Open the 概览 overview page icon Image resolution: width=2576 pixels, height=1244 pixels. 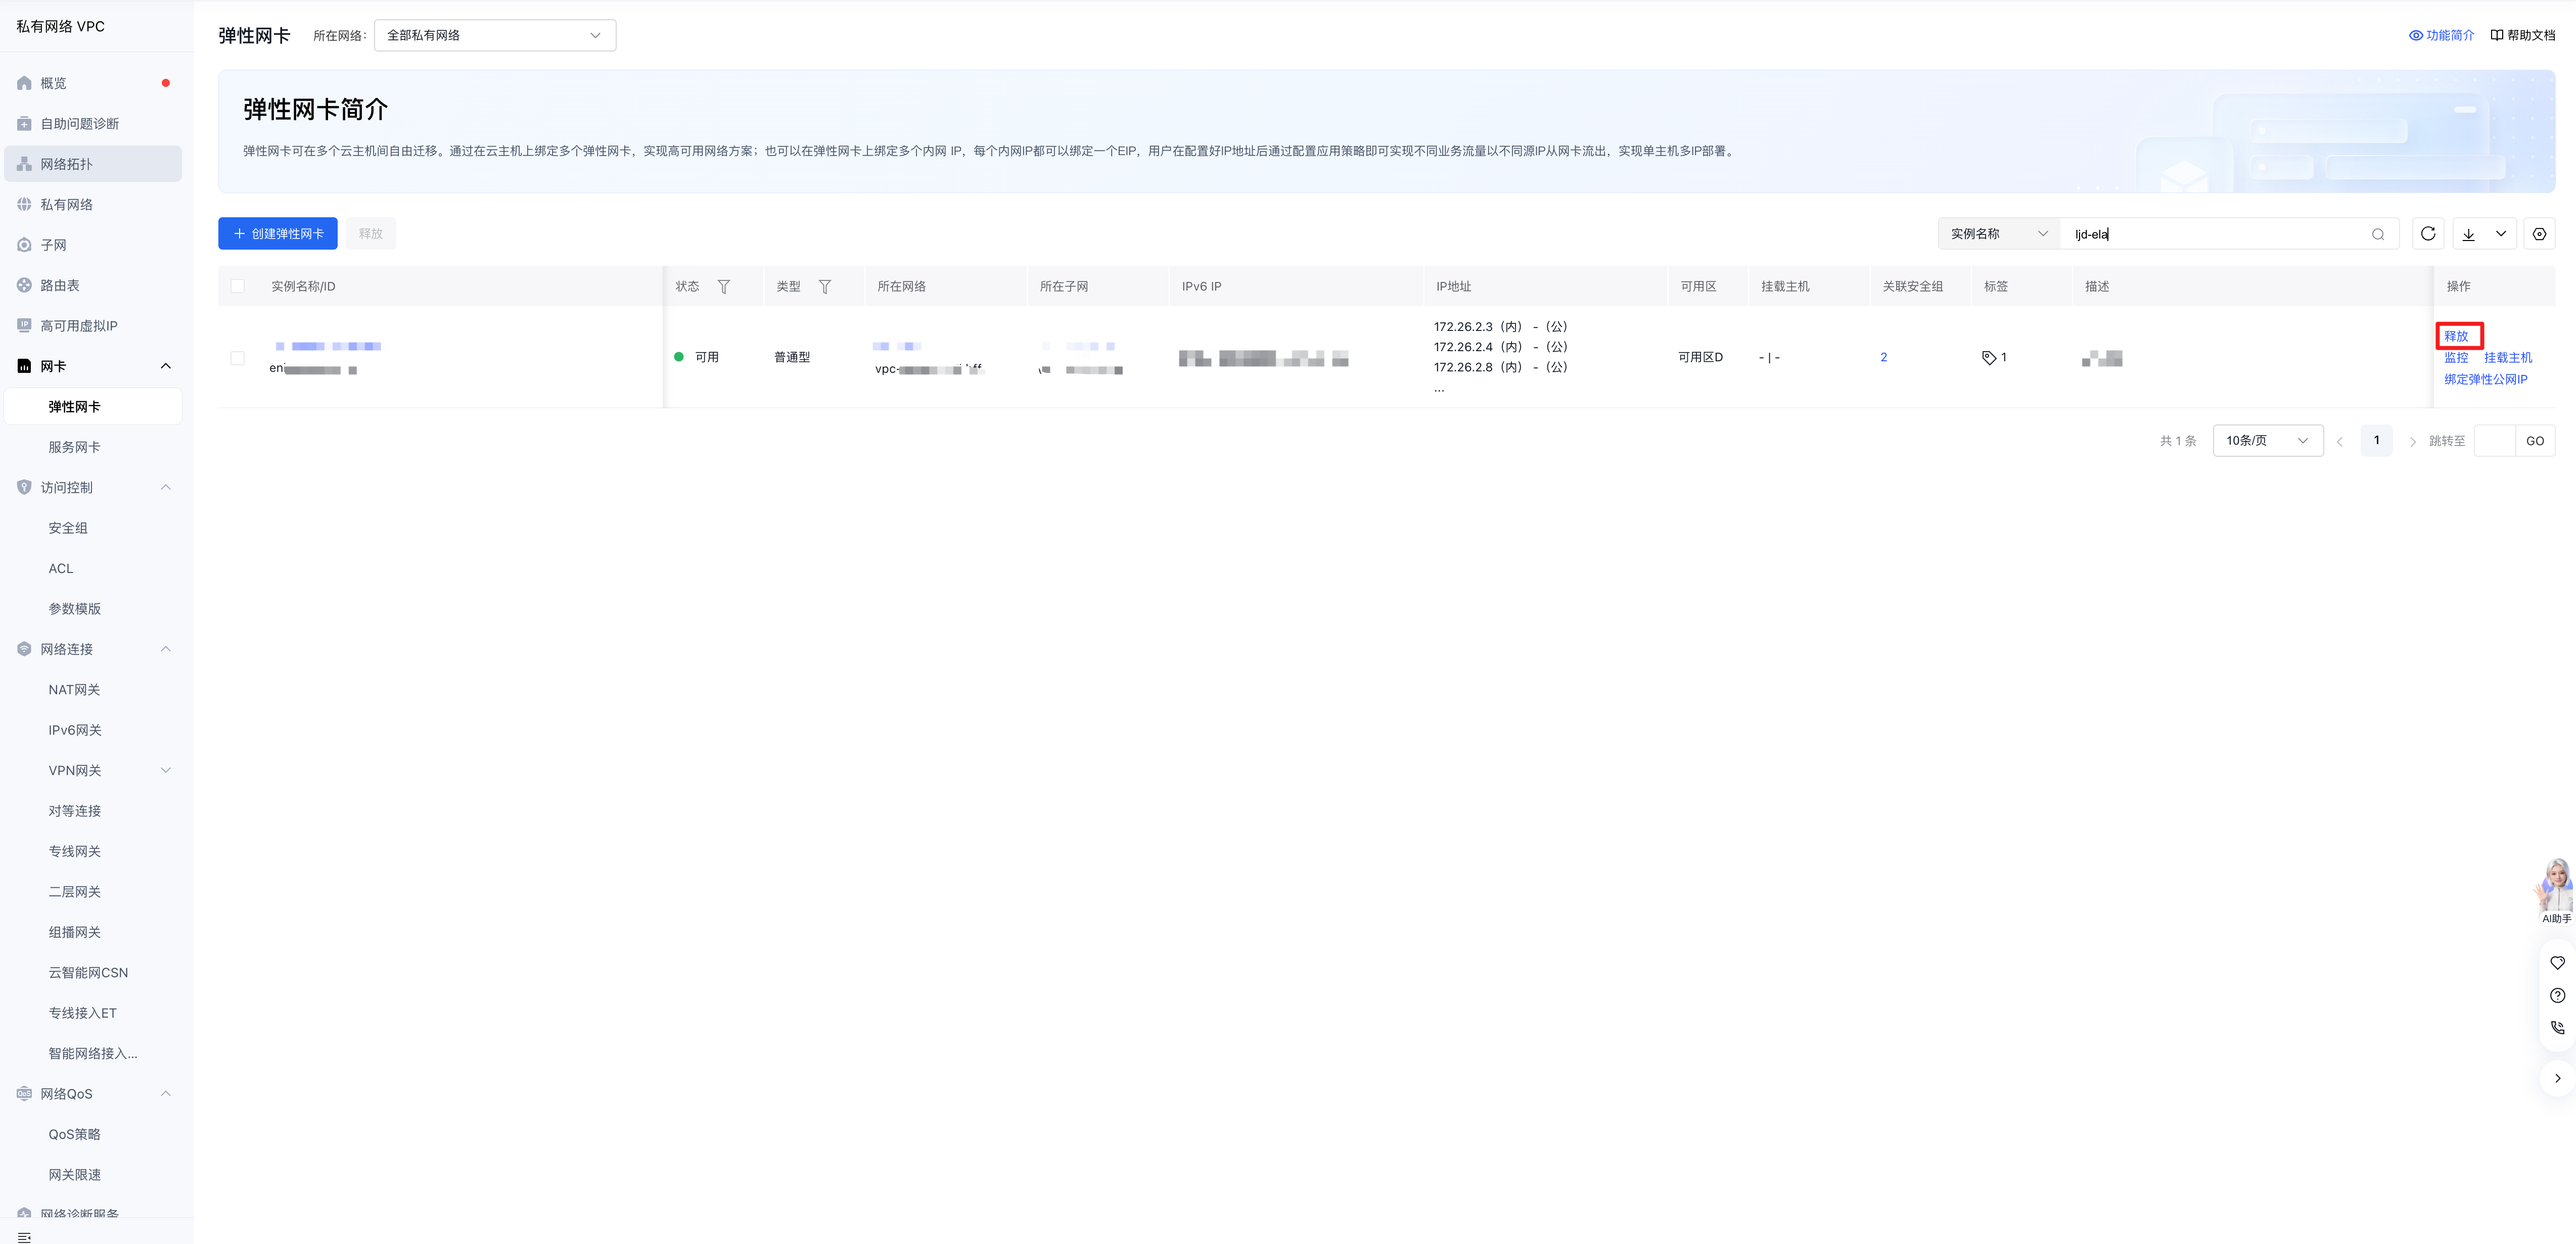pos(24,83)
